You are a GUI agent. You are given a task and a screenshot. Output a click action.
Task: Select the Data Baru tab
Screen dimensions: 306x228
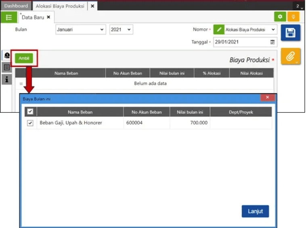point(34,17)
